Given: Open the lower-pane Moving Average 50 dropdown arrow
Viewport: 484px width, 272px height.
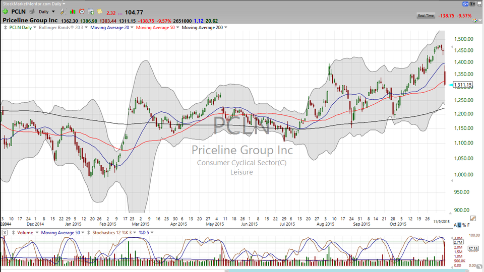Looking at the screenshot, I should [x=83, y=233].
